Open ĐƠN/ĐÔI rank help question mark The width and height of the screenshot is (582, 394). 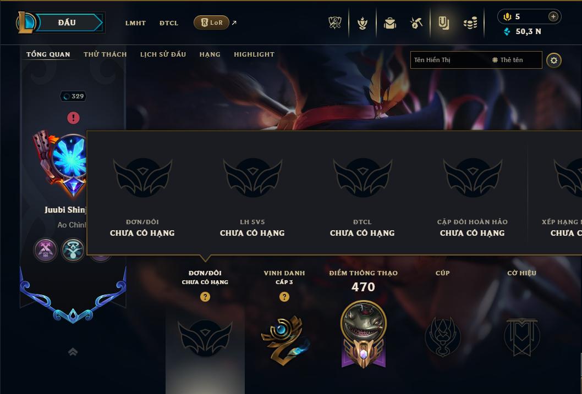coord(205,297)
